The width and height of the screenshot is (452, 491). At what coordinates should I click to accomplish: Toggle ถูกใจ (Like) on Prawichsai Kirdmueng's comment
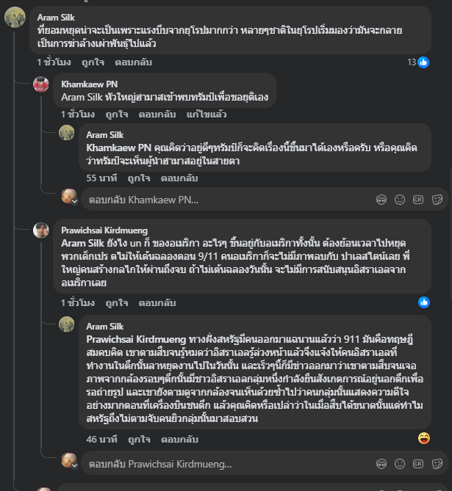(x=115, y=302)
